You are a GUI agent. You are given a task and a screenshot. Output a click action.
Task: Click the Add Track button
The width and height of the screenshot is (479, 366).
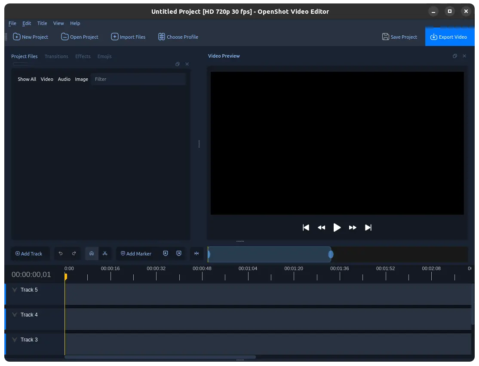[29, 254]
